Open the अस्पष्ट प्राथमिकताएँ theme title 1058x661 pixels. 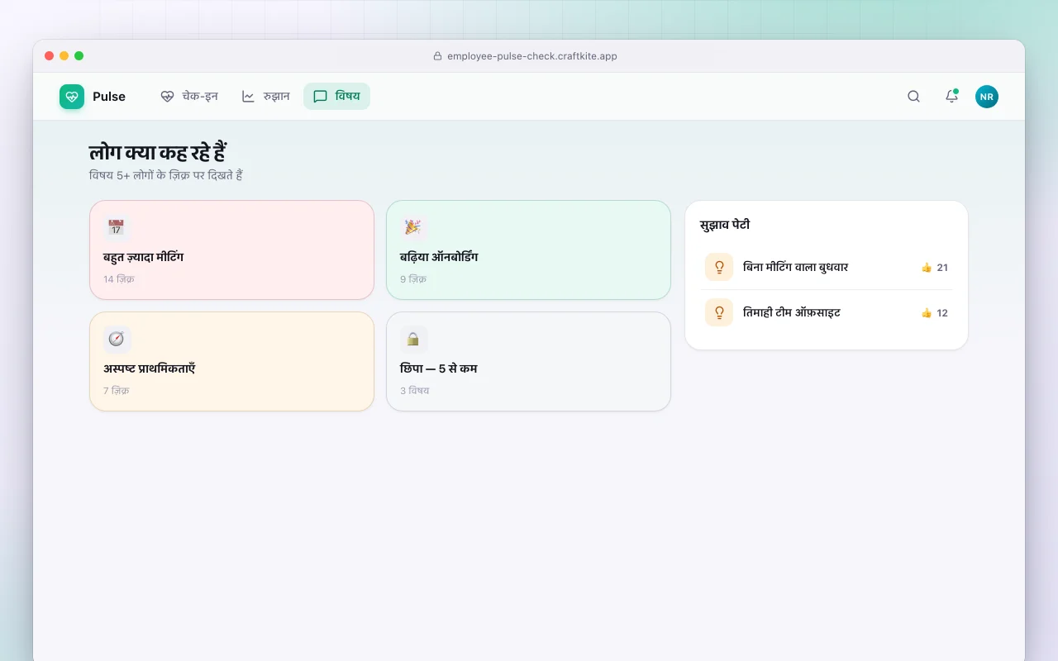click(x=149, y=369)
